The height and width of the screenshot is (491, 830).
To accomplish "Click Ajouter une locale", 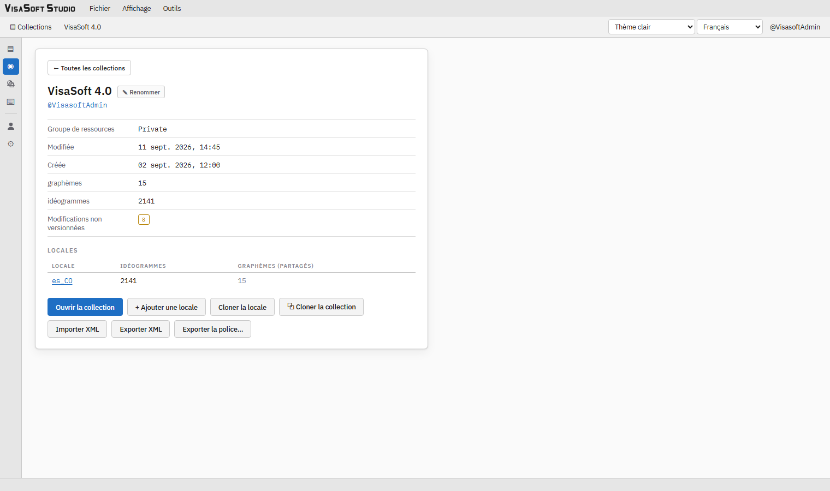I will pyautogui.click(x=167, y=307).
